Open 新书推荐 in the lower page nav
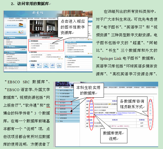This screenshot has width=163, height=149. (129, 88)
